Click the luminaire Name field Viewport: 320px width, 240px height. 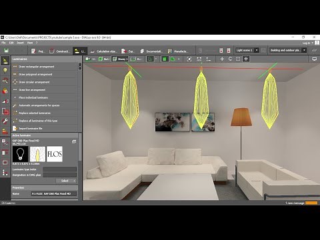coord(54,193)
